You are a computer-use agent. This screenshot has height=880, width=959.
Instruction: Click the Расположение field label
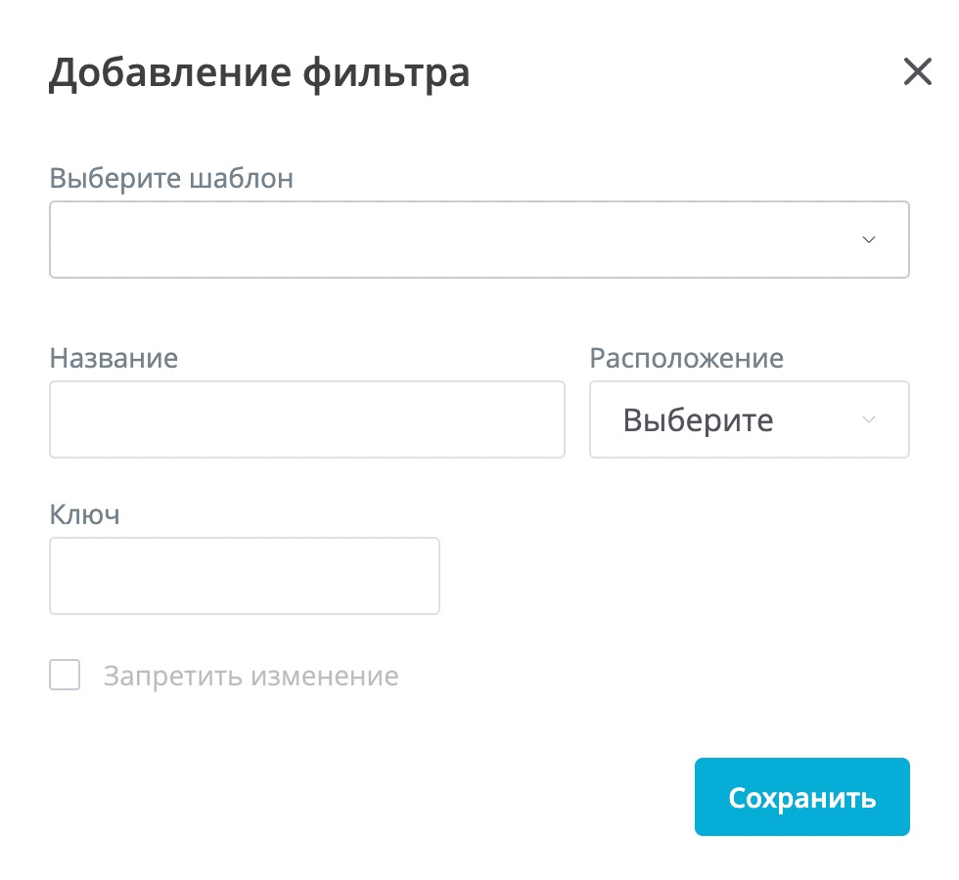(x=686, y=358)
